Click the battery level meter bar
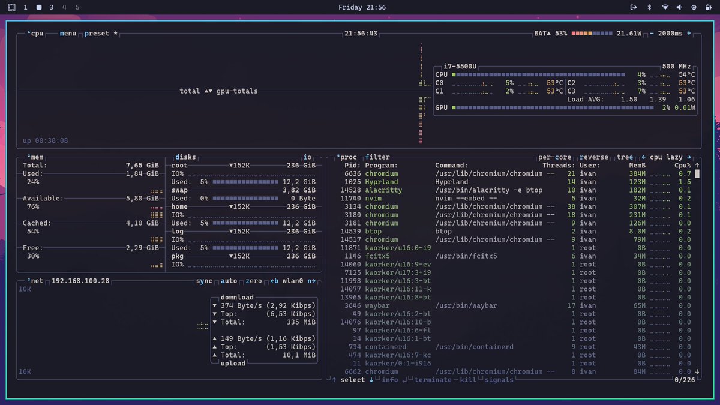Image resolution: width=720 pixels, height=405 pixels. click(x=592, y=34)
